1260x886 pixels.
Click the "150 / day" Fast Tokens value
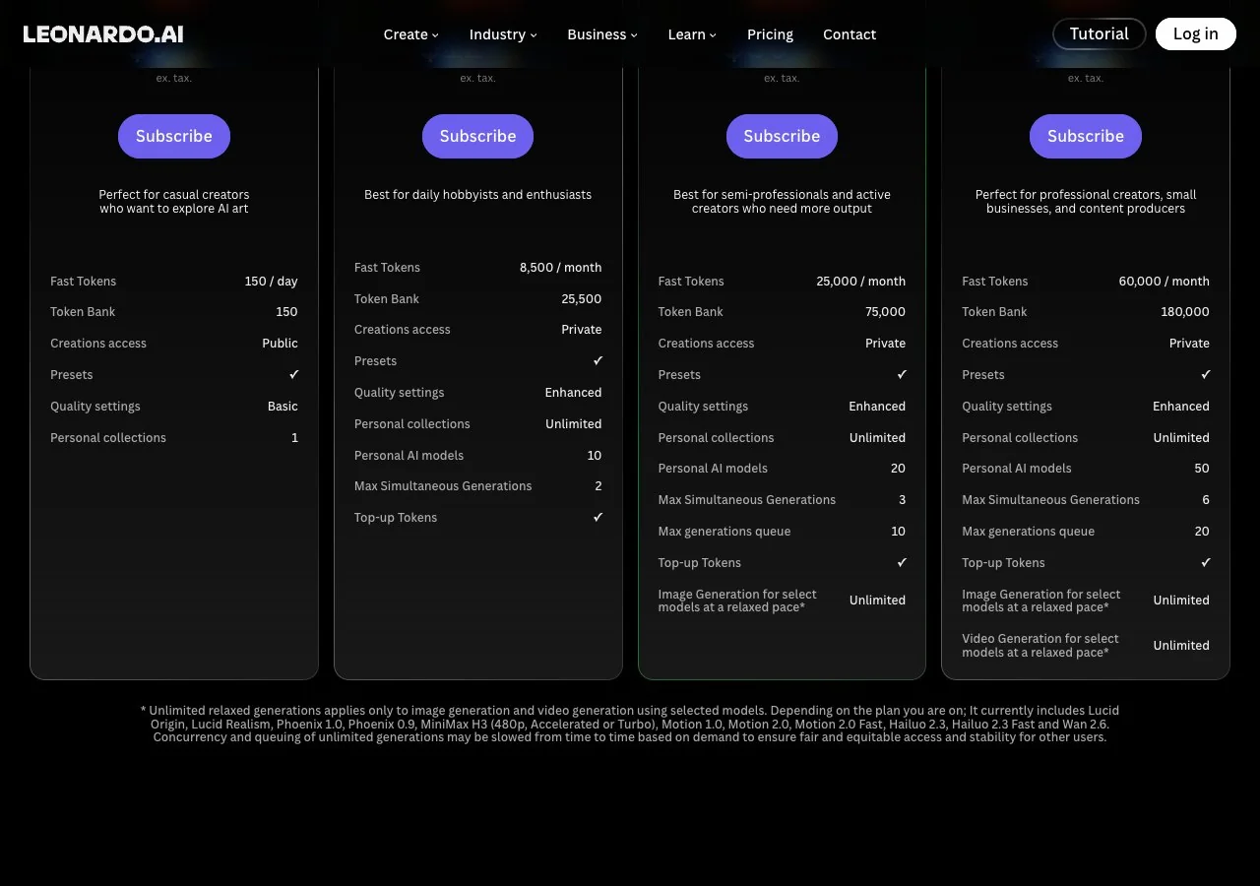coord(272,282)
